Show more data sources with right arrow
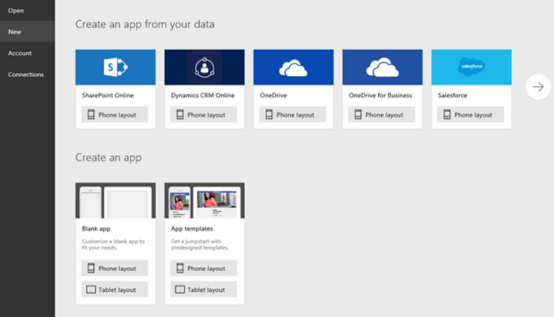This screenshot has height=317, width=554. tap(538, 87)
